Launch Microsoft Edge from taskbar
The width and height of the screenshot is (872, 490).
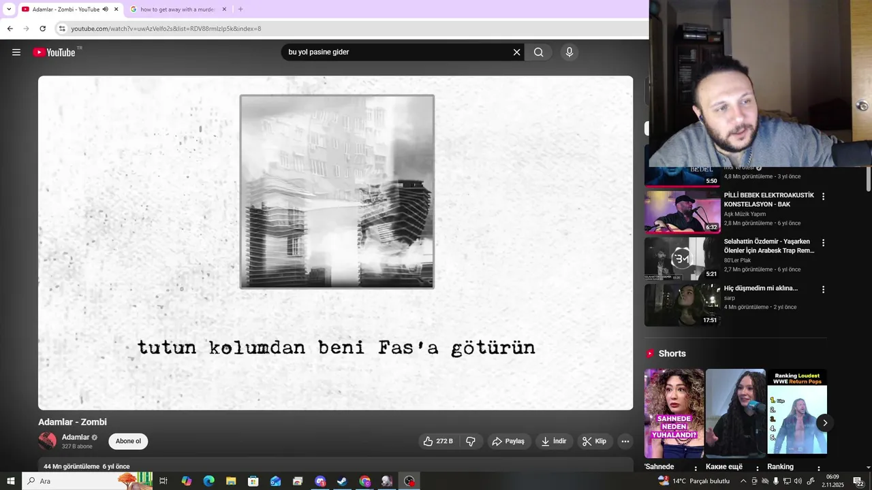(208, 481)
